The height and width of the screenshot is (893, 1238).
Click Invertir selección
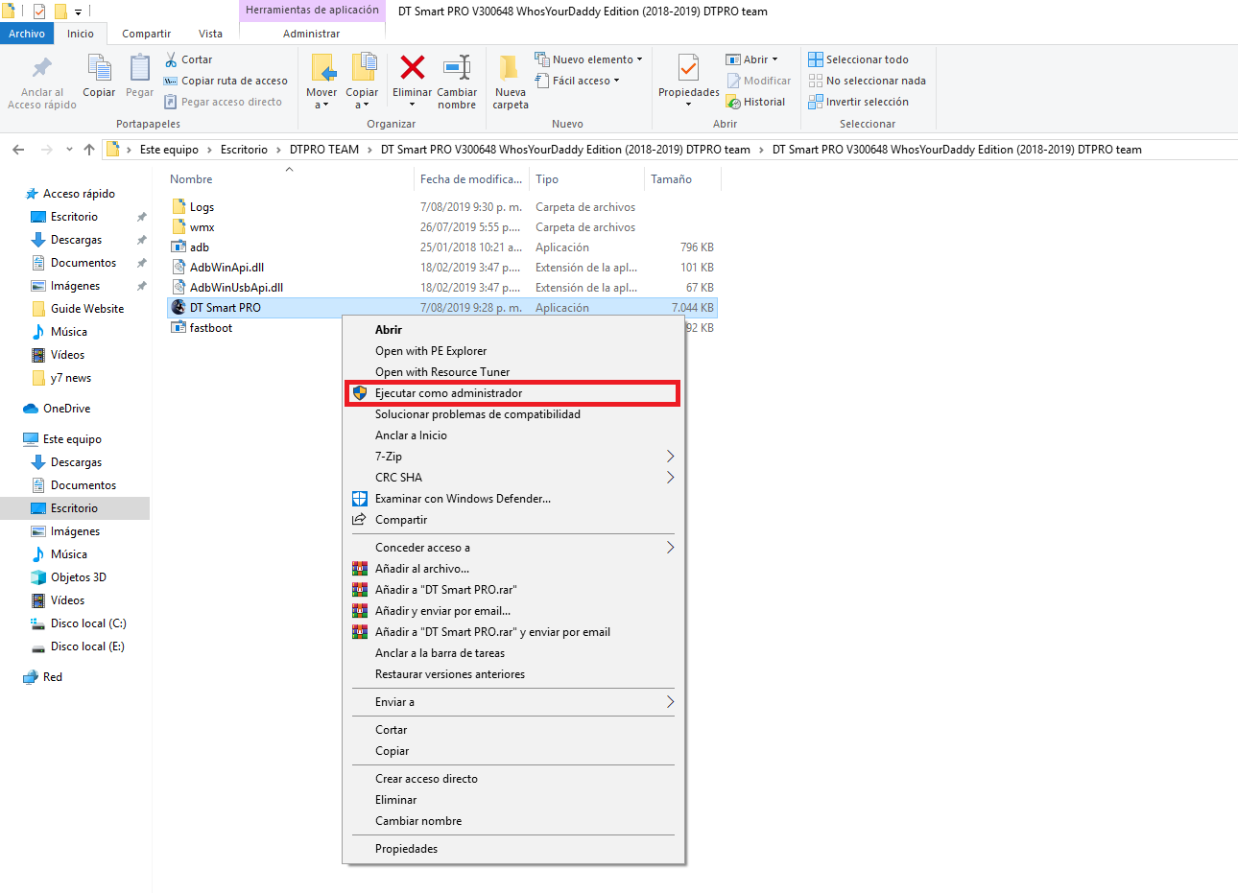(x=858, y=102)
